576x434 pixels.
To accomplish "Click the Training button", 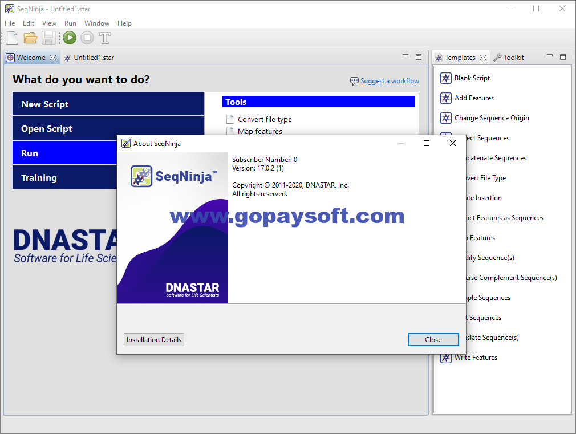I will coord(64,177).
